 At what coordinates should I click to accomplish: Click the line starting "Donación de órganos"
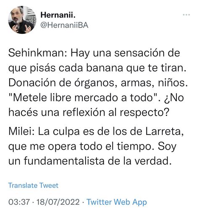(x=98, y=83)
